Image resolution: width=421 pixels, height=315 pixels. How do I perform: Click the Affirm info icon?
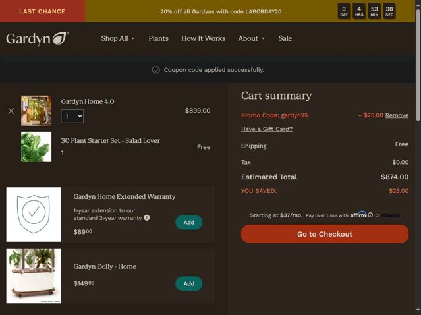click(x=370, y=215)
